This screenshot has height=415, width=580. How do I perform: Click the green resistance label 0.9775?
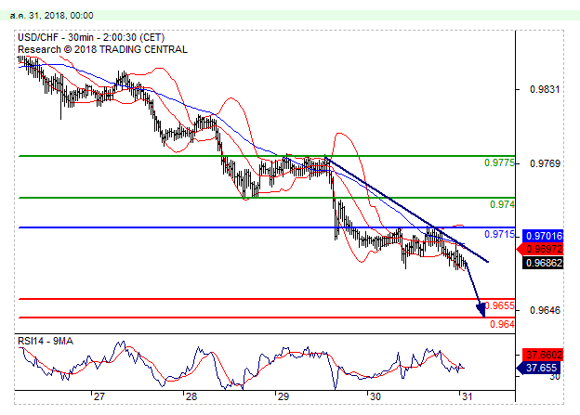tap(499, 162)
